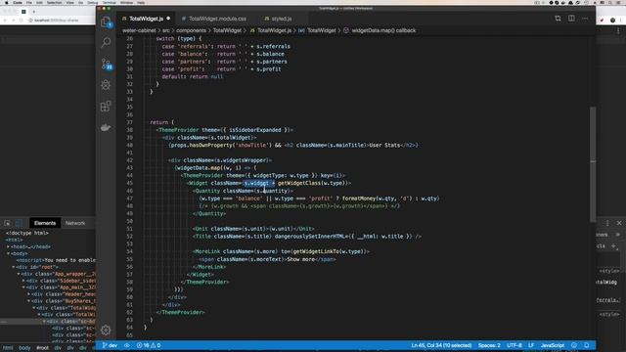
Task: Open the View menu in the menu bar
Action: tap(69, 2)
